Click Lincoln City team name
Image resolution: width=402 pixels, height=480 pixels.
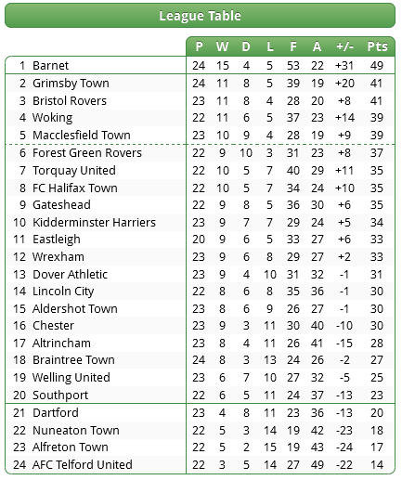point(63,292)
